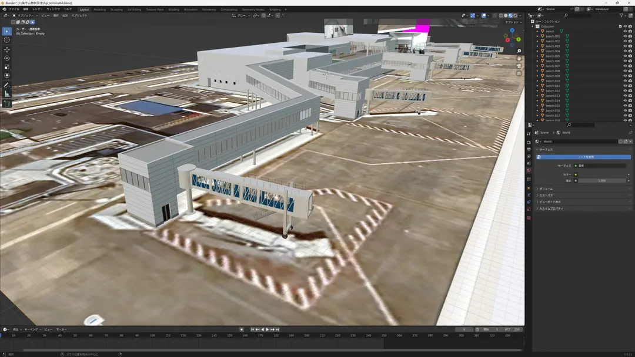Click the viewport zoom magnifier icon

(519, 51)
